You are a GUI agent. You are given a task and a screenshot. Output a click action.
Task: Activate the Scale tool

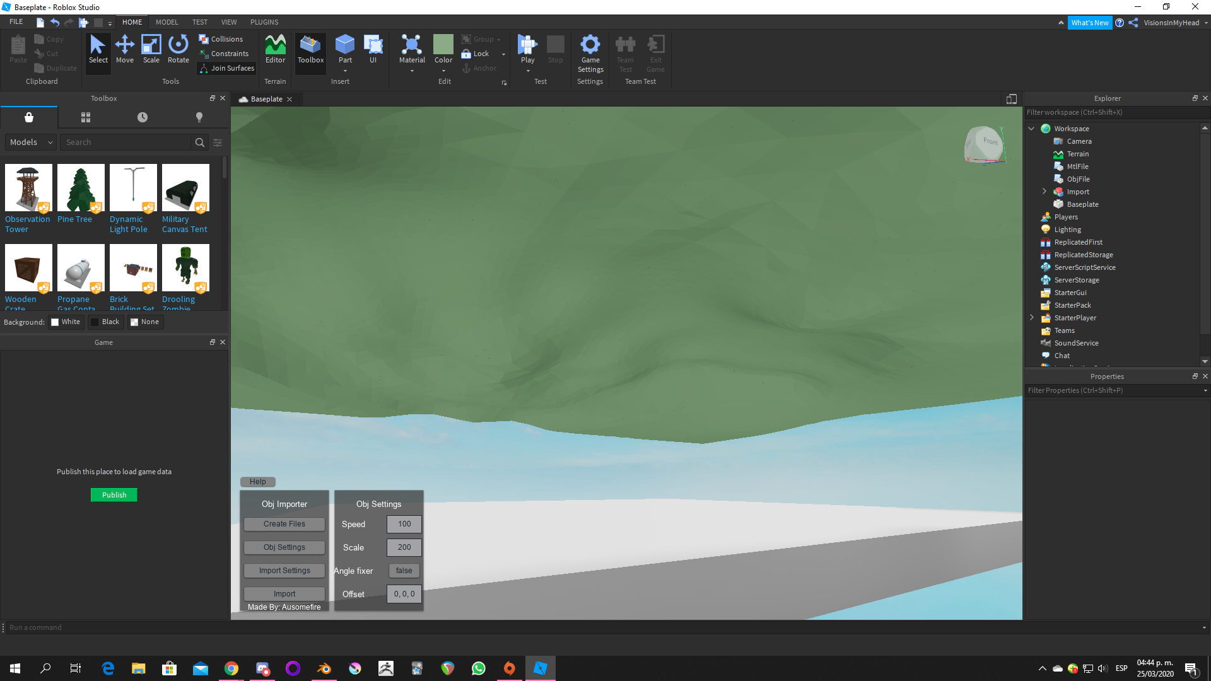click(x=151, y=50)
